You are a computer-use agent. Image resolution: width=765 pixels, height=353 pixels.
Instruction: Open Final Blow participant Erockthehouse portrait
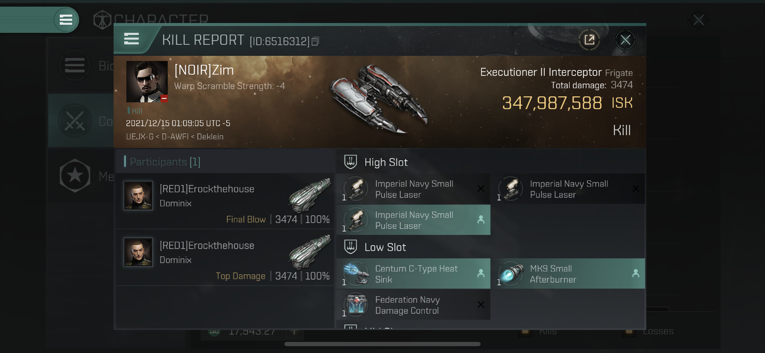click(138, 196)
